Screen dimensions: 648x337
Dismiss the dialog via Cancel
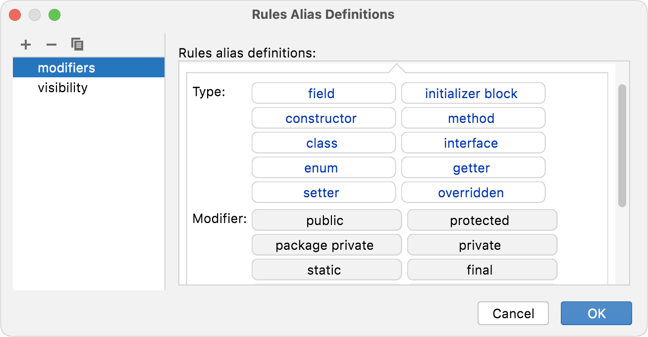513,313
